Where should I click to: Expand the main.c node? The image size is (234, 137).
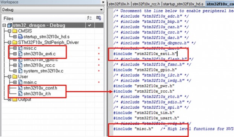point(15,82)
